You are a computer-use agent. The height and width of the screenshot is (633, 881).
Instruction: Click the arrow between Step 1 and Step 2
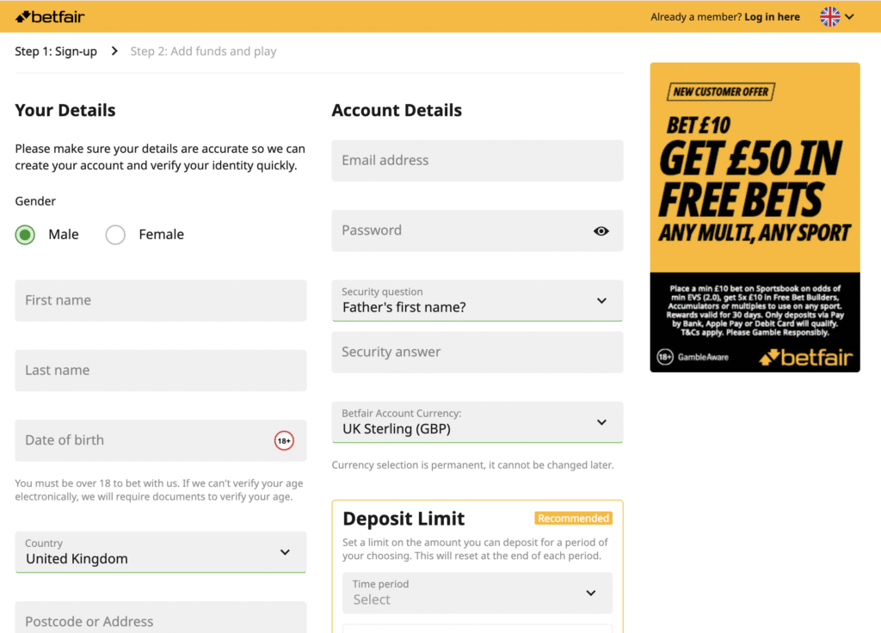[x=114, y=51]
